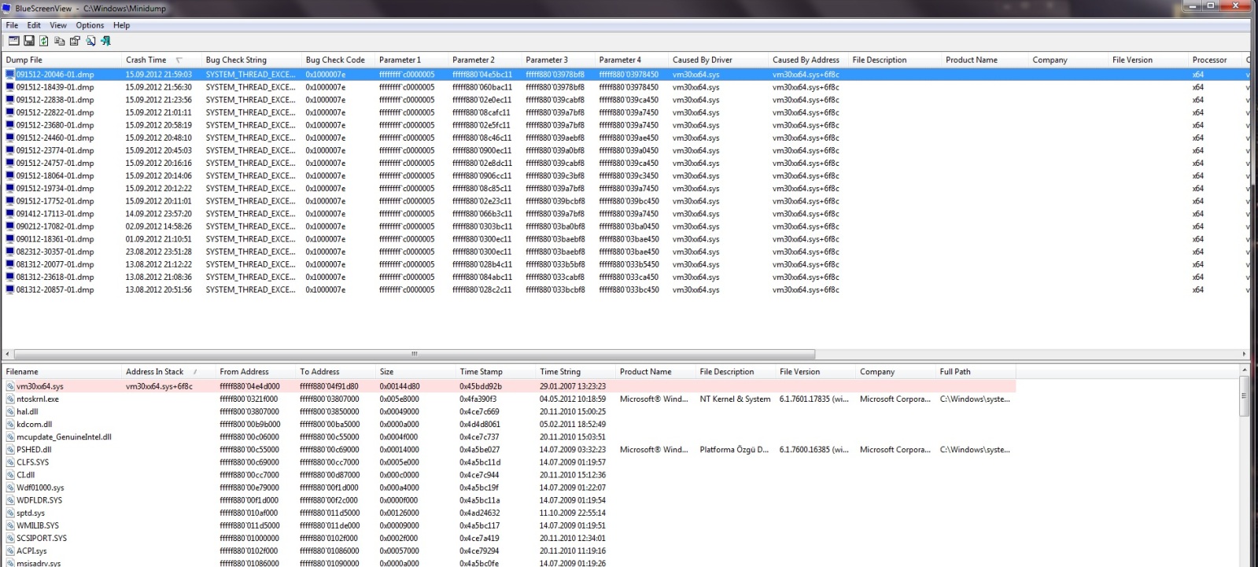Select the CI.dll row in lower pane
The width and height of the screenshot is (1258, 567).
[509, 475]
